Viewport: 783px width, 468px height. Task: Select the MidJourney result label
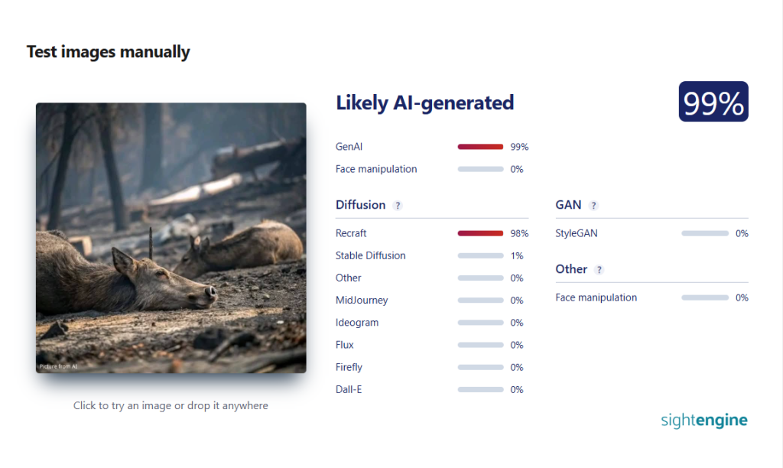click(362, 301)
